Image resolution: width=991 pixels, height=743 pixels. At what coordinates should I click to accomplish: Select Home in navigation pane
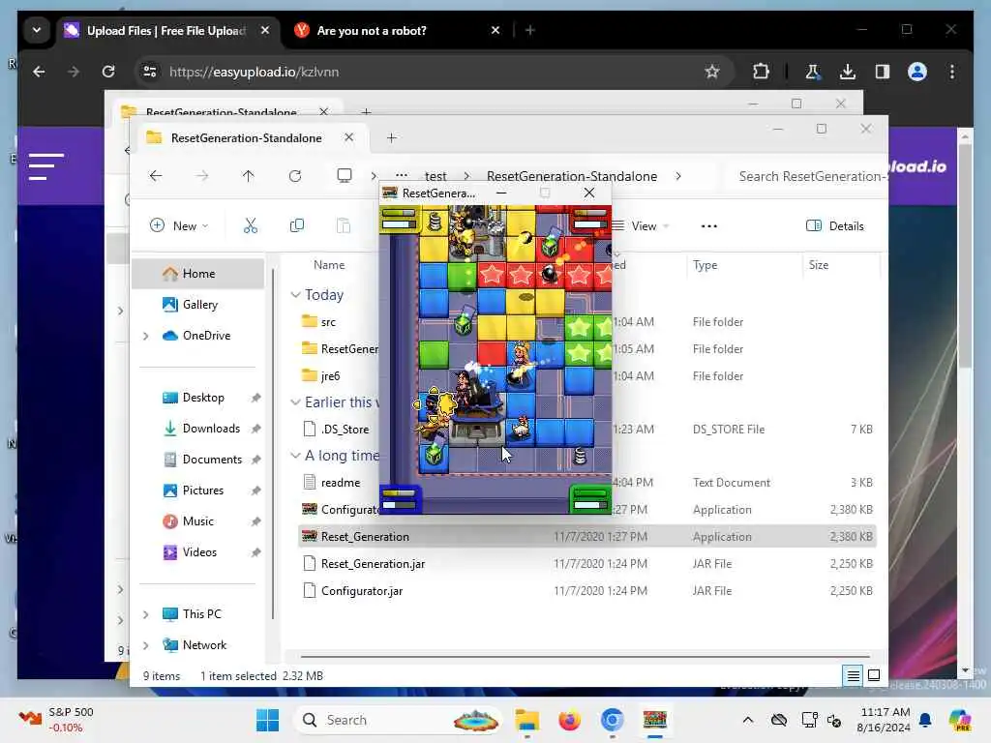point(198,274)
